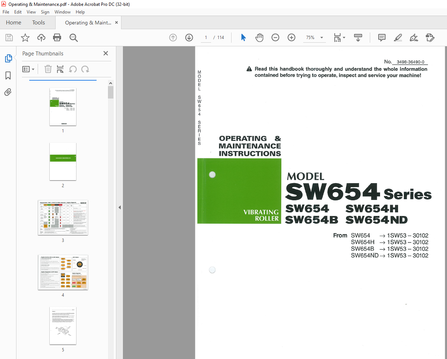Select the Highlight text tool

tap(398, 38)
